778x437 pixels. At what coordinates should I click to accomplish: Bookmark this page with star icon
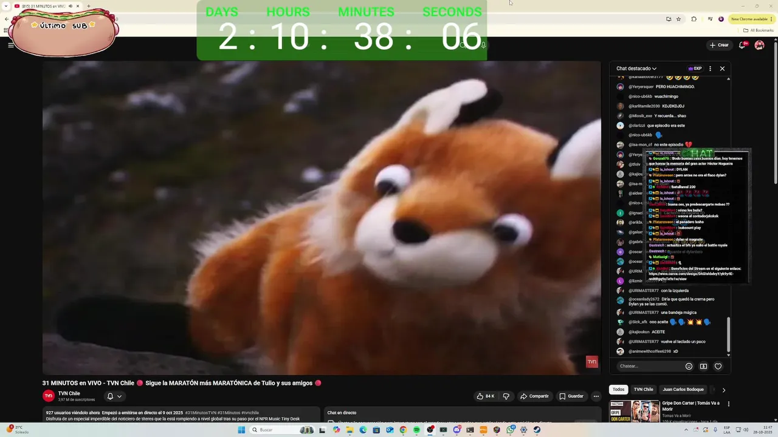point(678,19)
